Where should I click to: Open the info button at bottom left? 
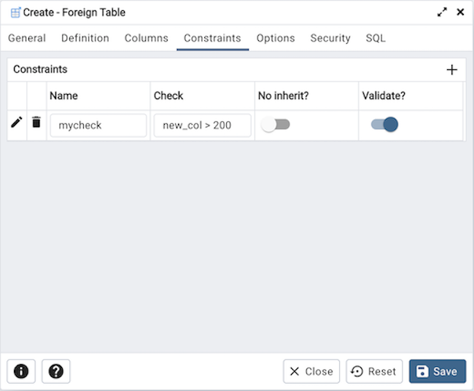pyautogui.click(x=21, y=371)
